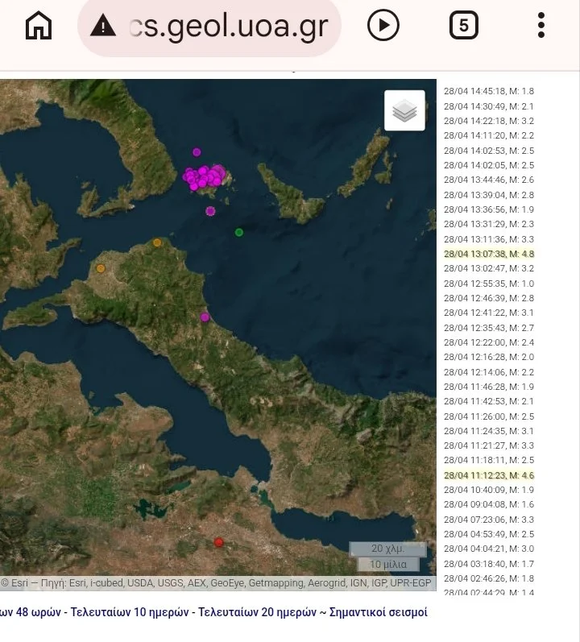Select the 28/04 13:36:56, M: 1.9 entry
This screenshot has height=642, width=580.
[489, 209]
